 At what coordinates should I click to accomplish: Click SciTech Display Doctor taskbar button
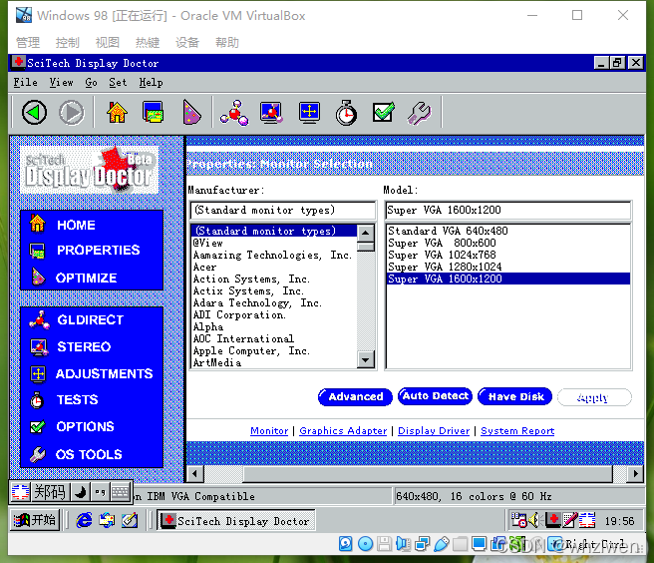point(236,521)
